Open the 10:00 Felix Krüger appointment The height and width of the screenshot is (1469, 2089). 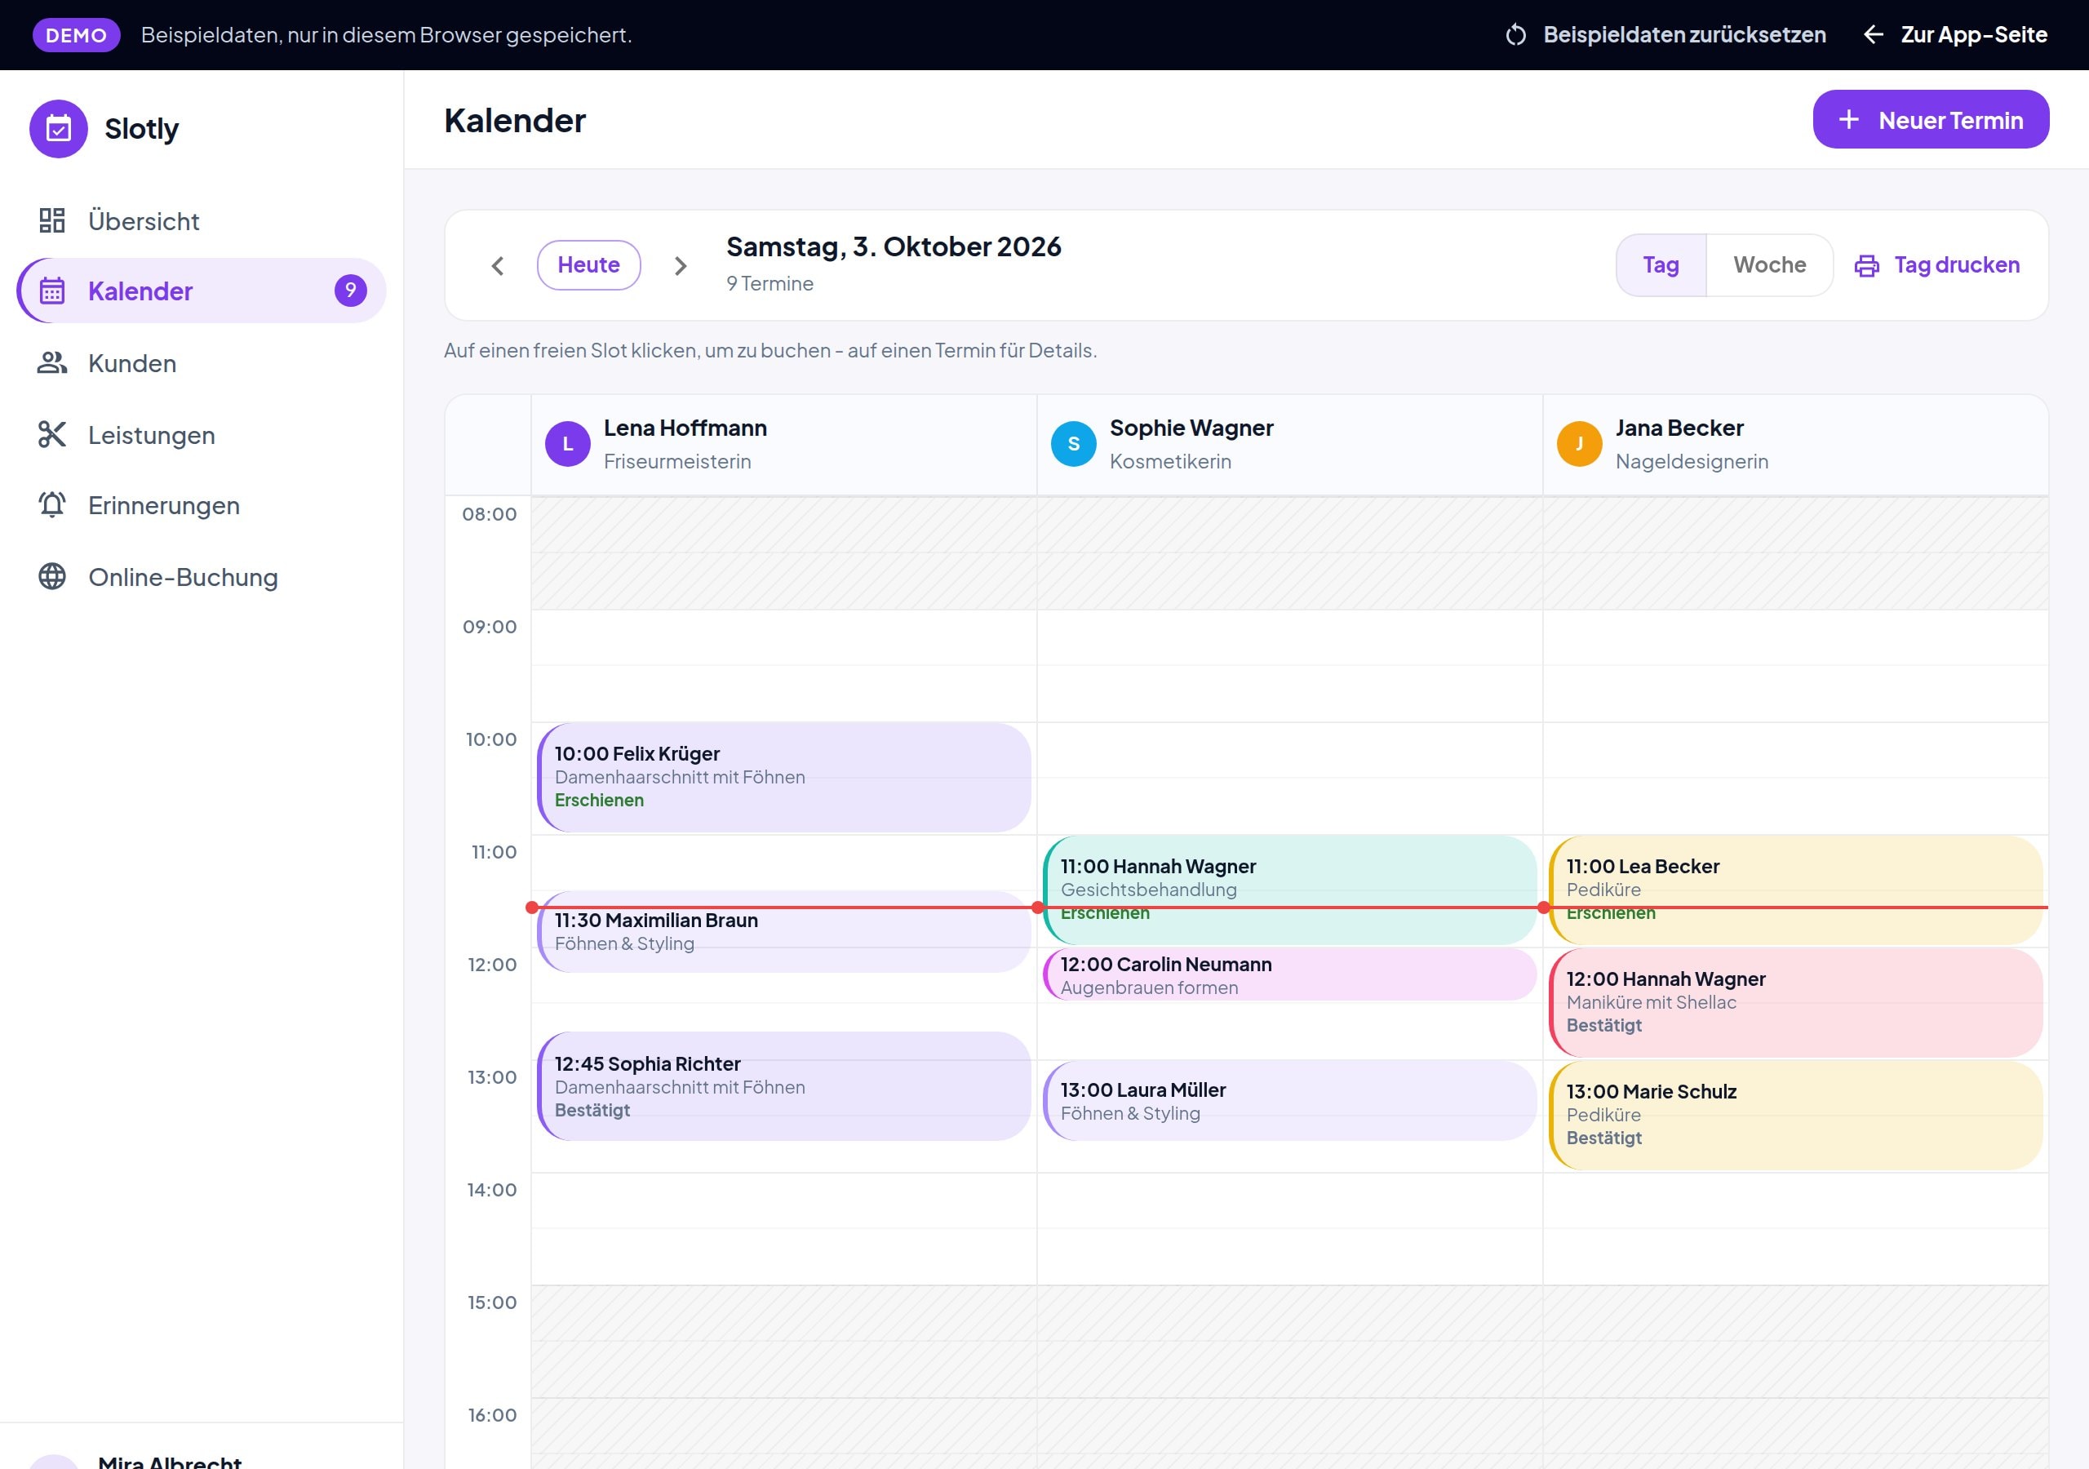tap(783, 777)
